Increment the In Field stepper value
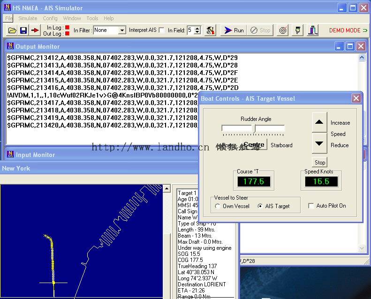 click(197, 28)
